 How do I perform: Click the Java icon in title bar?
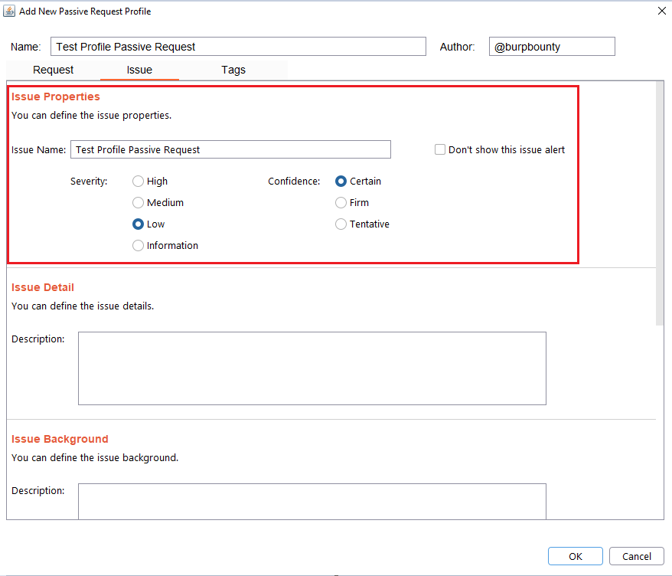tap(10, 11)
